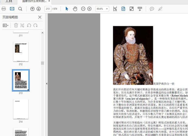Click the print icon
188x136 pixels.
[4, 9]
